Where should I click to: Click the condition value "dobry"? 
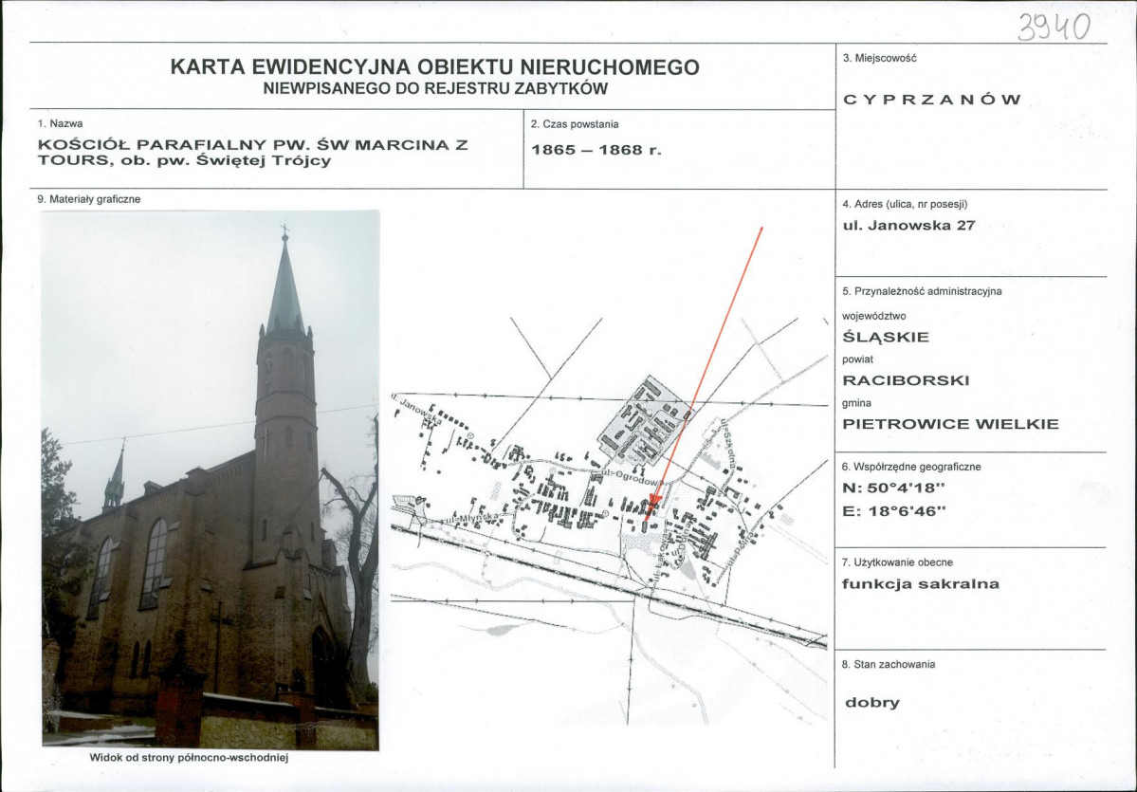pos(872,703)
